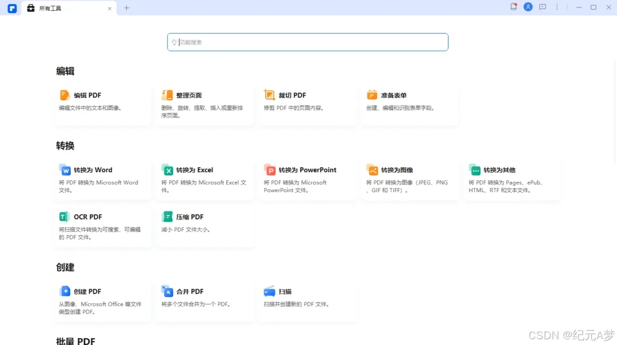The image size is (617, 345).
Task: Click description '将多个文件合并为一个 PDF。'
Action: [x=196, y=304]
